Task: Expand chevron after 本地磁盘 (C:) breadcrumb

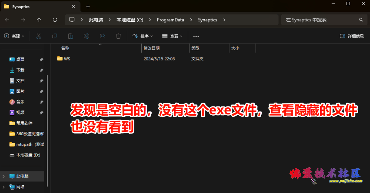Action: coord(150,20)
